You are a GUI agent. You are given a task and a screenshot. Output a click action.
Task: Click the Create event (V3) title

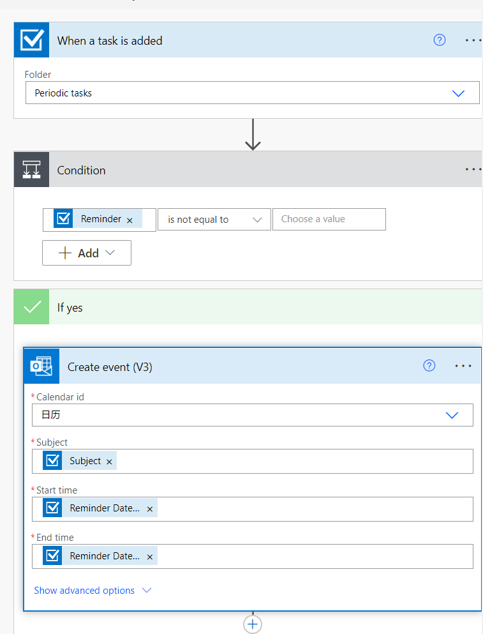(x=110, y=366)
